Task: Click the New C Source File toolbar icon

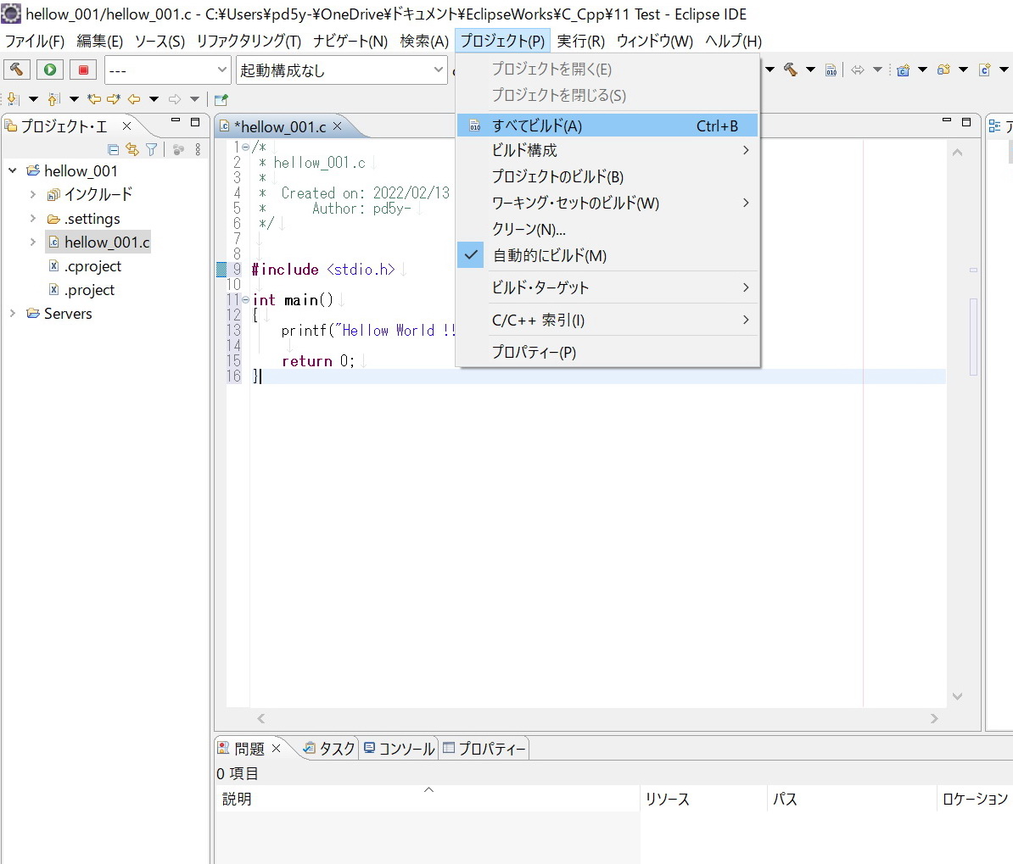Action: [984, 70]
